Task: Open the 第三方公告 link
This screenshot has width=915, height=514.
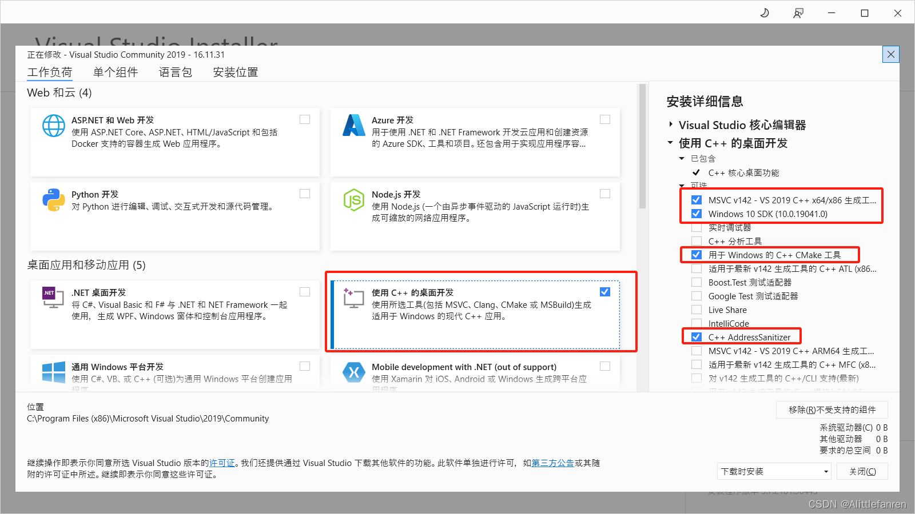Action: click(x=553, y=463)
